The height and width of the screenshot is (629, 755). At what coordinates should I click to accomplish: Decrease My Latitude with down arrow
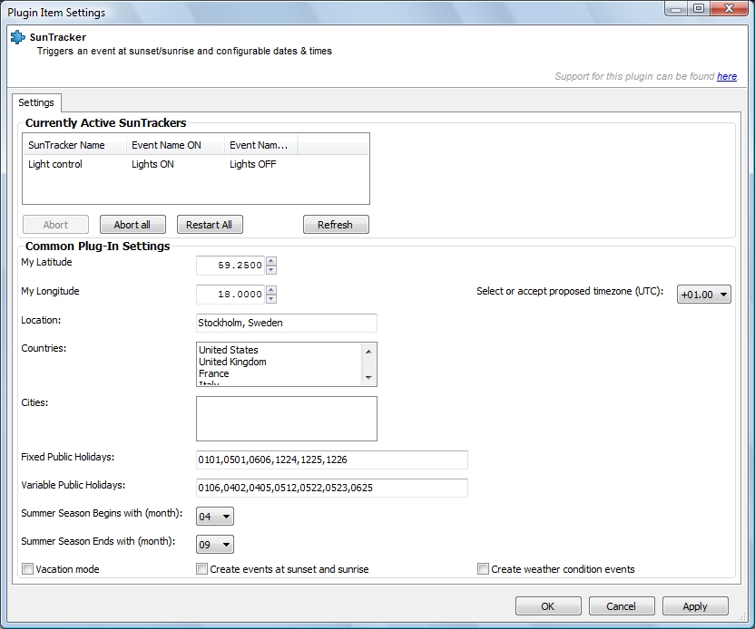point(271,270)
